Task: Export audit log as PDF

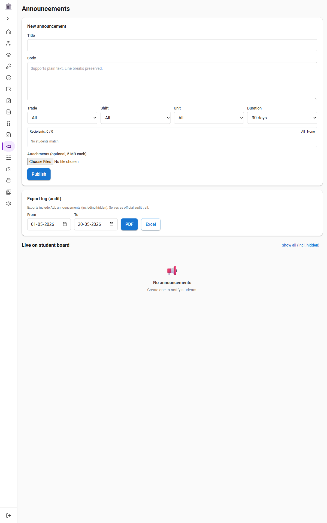Action: 129,224
